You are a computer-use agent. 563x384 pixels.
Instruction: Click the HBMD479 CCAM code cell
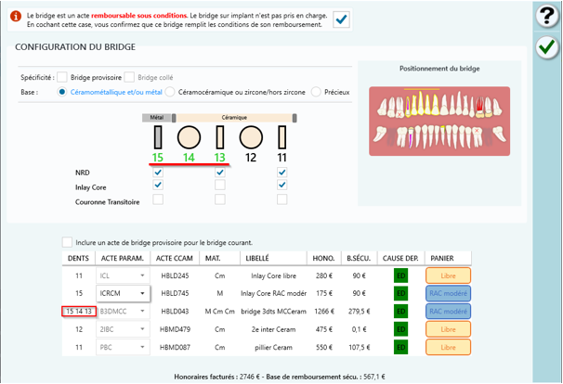(175, 329)
